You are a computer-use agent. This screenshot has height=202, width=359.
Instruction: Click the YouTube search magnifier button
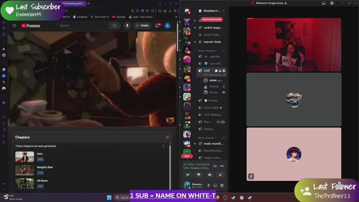point(114,26)
